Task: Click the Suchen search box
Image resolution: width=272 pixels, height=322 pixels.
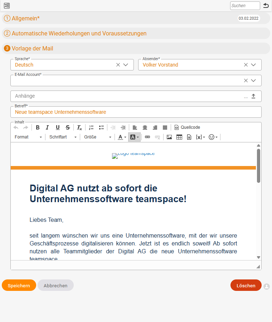Action: (x=245, y=5)
